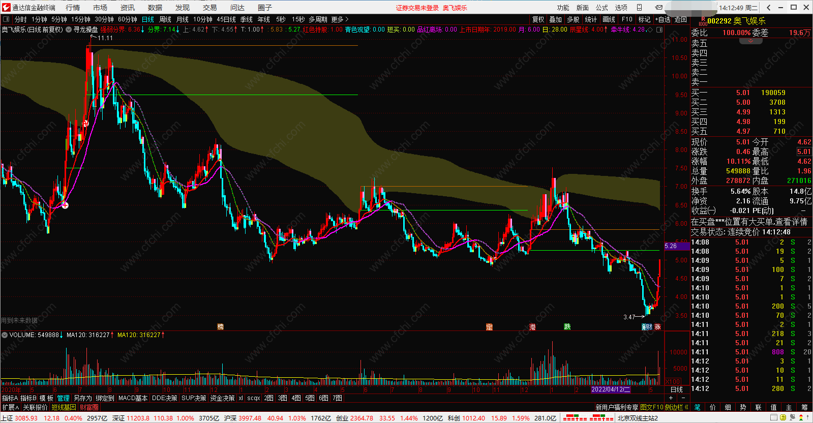Click the 返回 button
Image resolution: width=813 pixels, height=423 pixels.
680,19
